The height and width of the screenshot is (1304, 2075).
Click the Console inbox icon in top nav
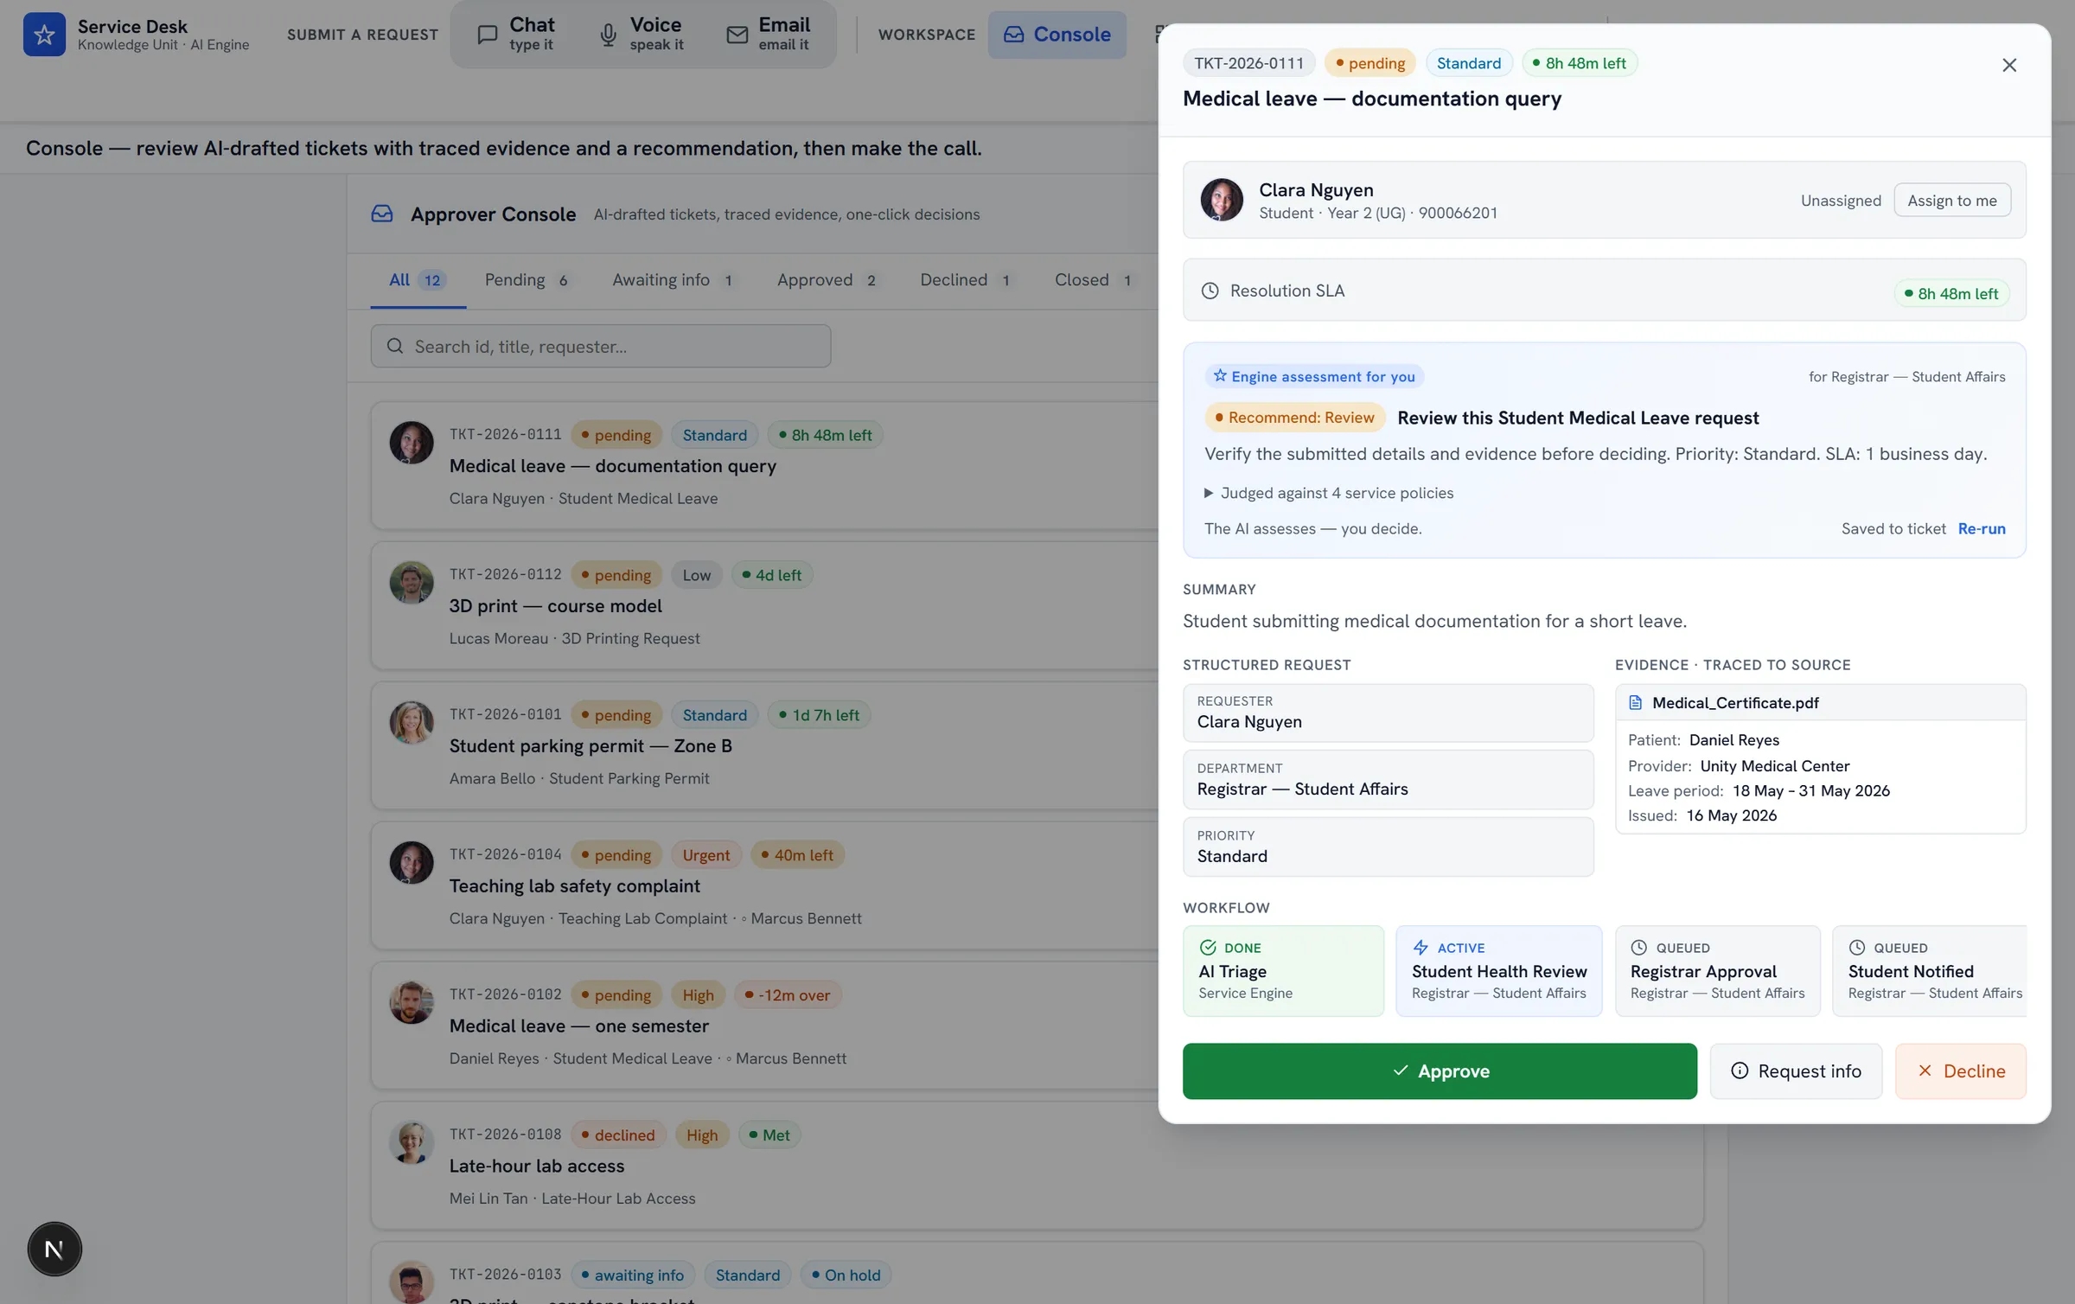pos(1013,35)
